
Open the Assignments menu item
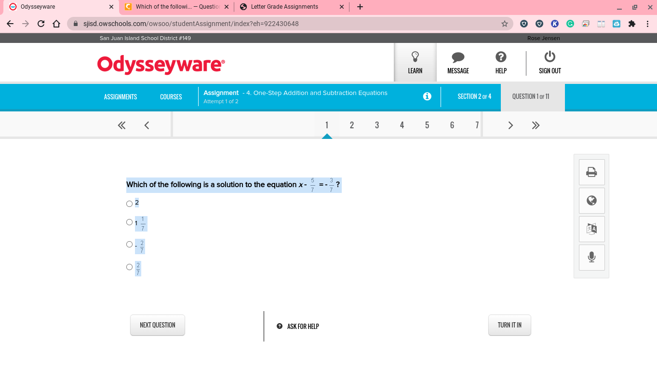click(x=121, y=96)
